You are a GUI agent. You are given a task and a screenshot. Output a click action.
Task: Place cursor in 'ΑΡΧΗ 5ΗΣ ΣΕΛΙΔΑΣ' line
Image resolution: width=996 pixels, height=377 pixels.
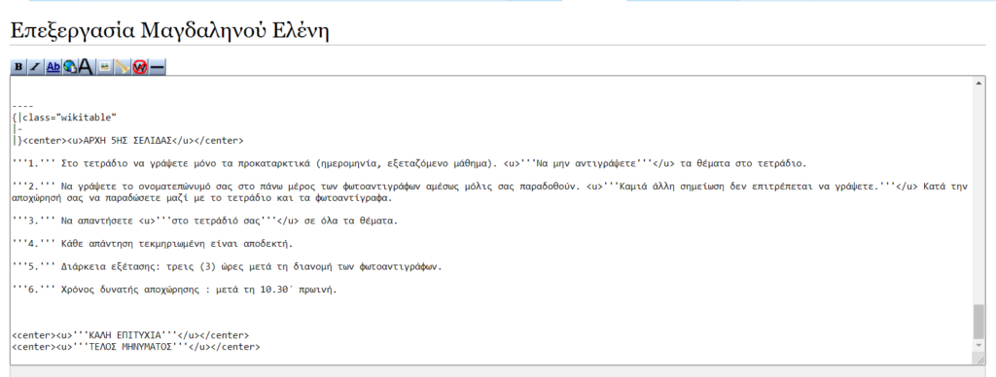pyautogui.click(x=127, y=141)
